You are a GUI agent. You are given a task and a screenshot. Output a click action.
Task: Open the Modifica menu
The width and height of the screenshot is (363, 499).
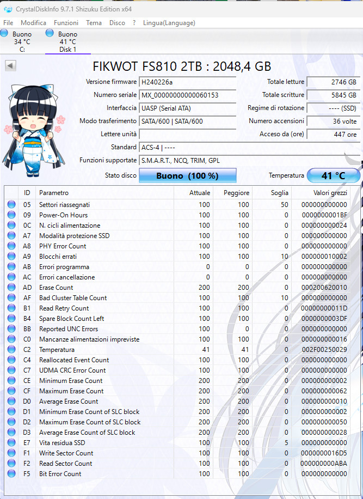pyautogui.click(x=33, y=23)
